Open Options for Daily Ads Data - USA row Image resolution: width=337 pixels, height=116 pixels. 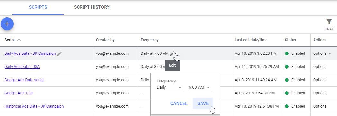tap(320, 67)
